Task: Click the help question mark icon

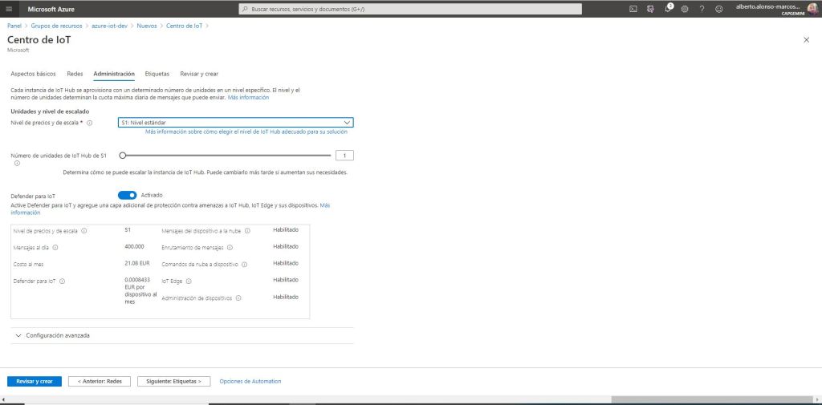Action: 702,9
